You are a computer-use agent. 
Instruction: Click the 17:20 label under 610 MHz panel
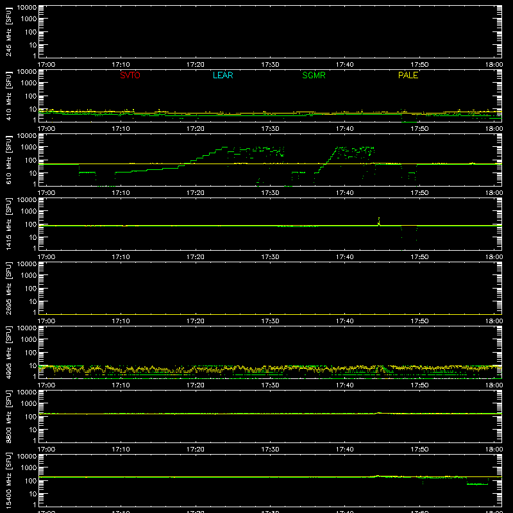tap(196, 193)
